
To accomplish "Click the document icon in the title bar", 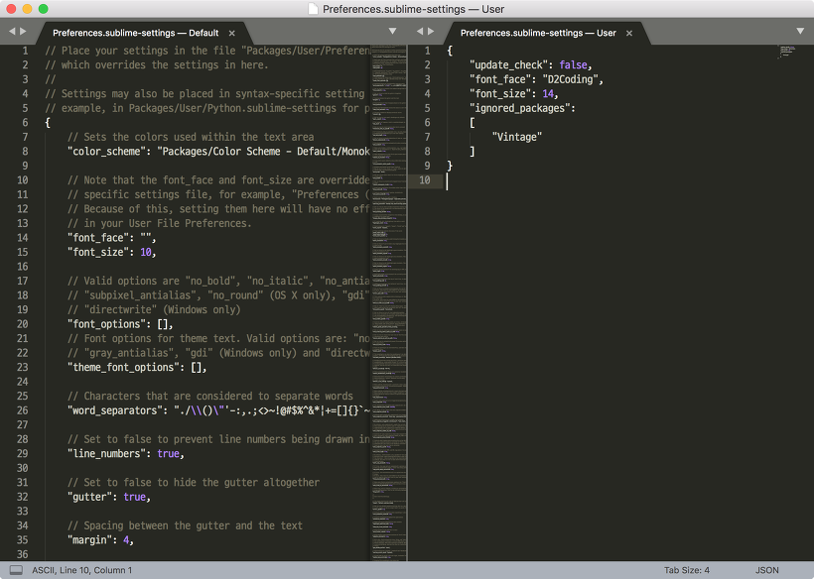I will (x=313, y=9).
